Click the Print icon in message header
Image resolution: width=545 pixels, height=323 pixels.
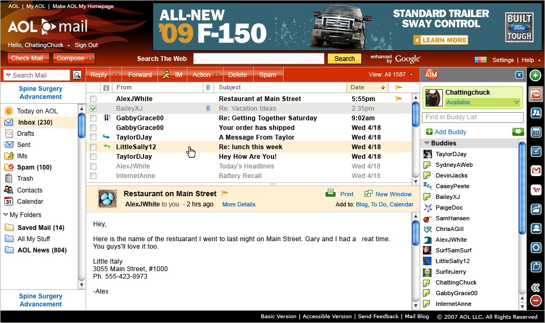pos(330,193)
